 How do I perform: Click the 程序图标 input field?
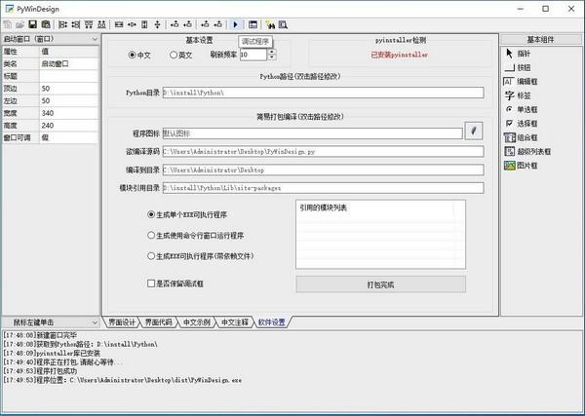click(313, 133)
